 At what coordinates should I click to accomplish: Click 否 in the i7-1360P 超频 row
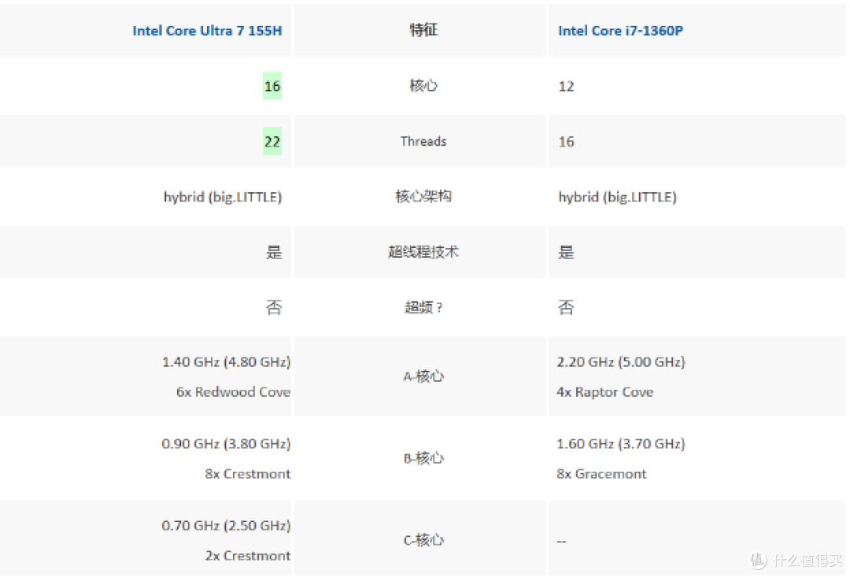pyautogui.click(x=566, y=308)
